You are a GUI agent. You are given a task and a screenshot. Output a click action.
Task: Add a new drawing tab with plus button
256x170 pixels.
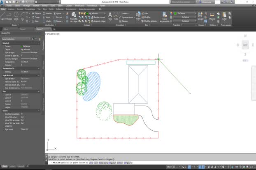(54, 29)
